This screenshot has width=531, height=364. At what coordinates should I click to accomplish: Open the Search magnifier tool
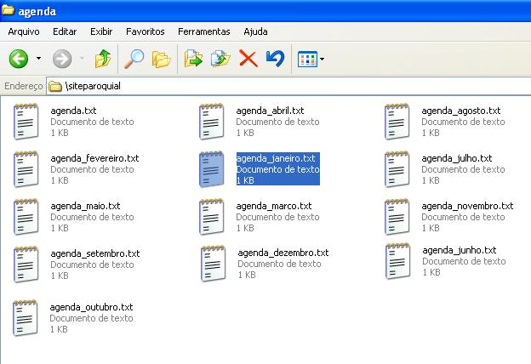(x=134, y=59)
